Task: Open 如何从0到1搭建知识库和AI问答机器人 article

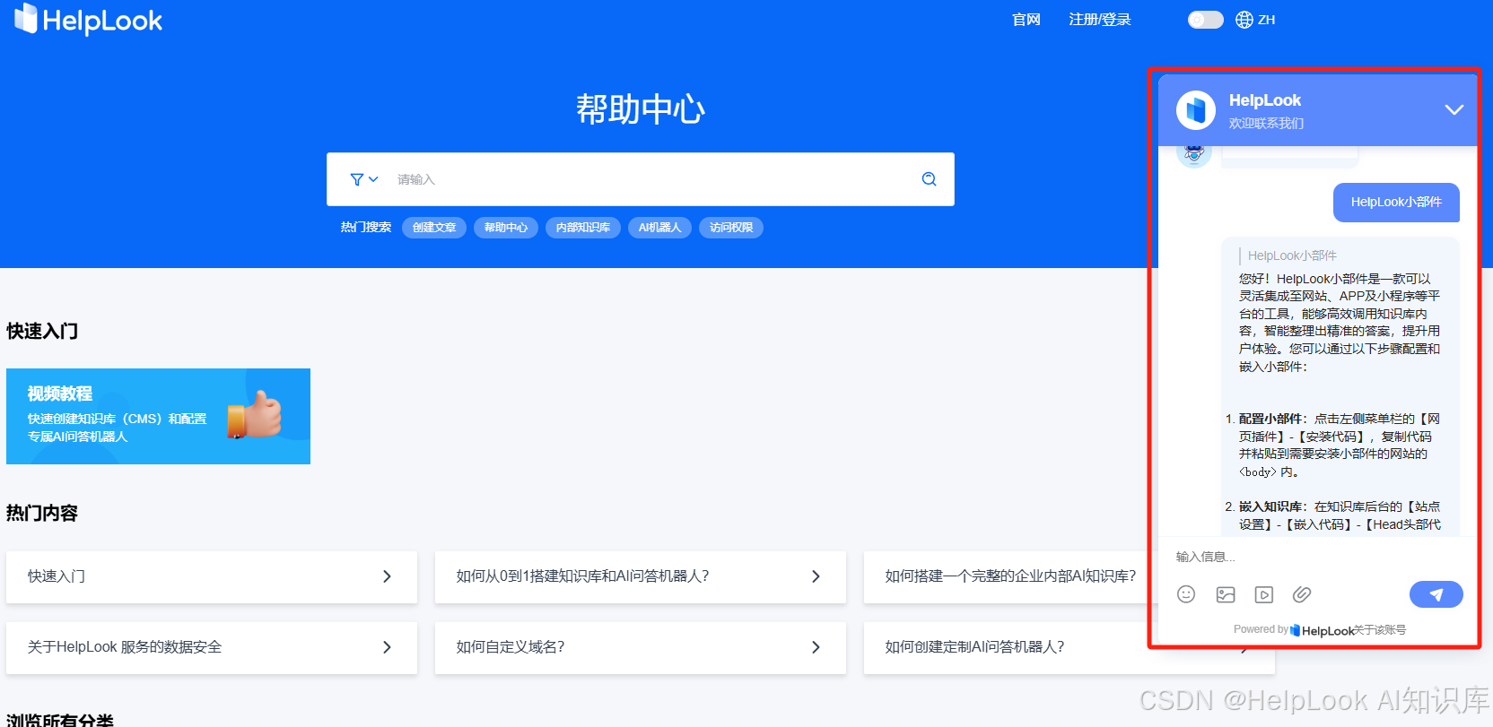Action: pyautogui.click(x=641, y=576)
